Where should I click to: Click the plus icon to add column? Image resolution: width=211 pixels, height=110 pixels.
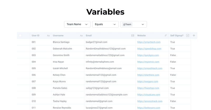coord(194,35)
